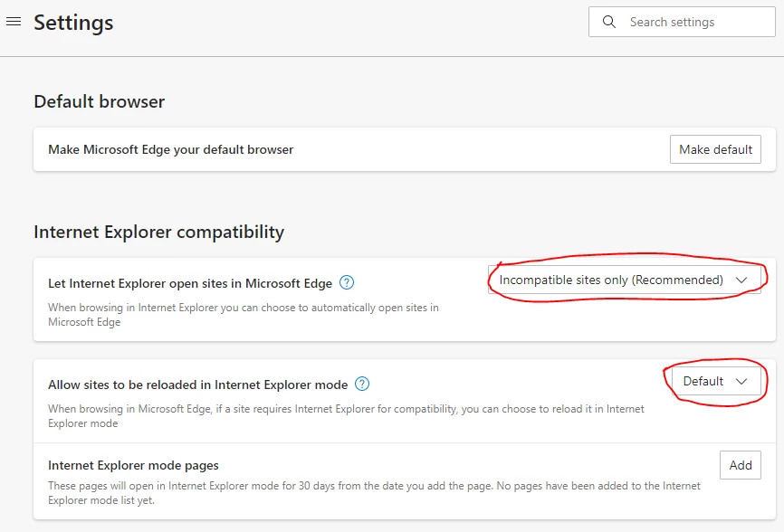Click Allow sites to be reloaded in Internet Explorer mode label
Screen dimensions: 784x532
[x=197, y=385]
